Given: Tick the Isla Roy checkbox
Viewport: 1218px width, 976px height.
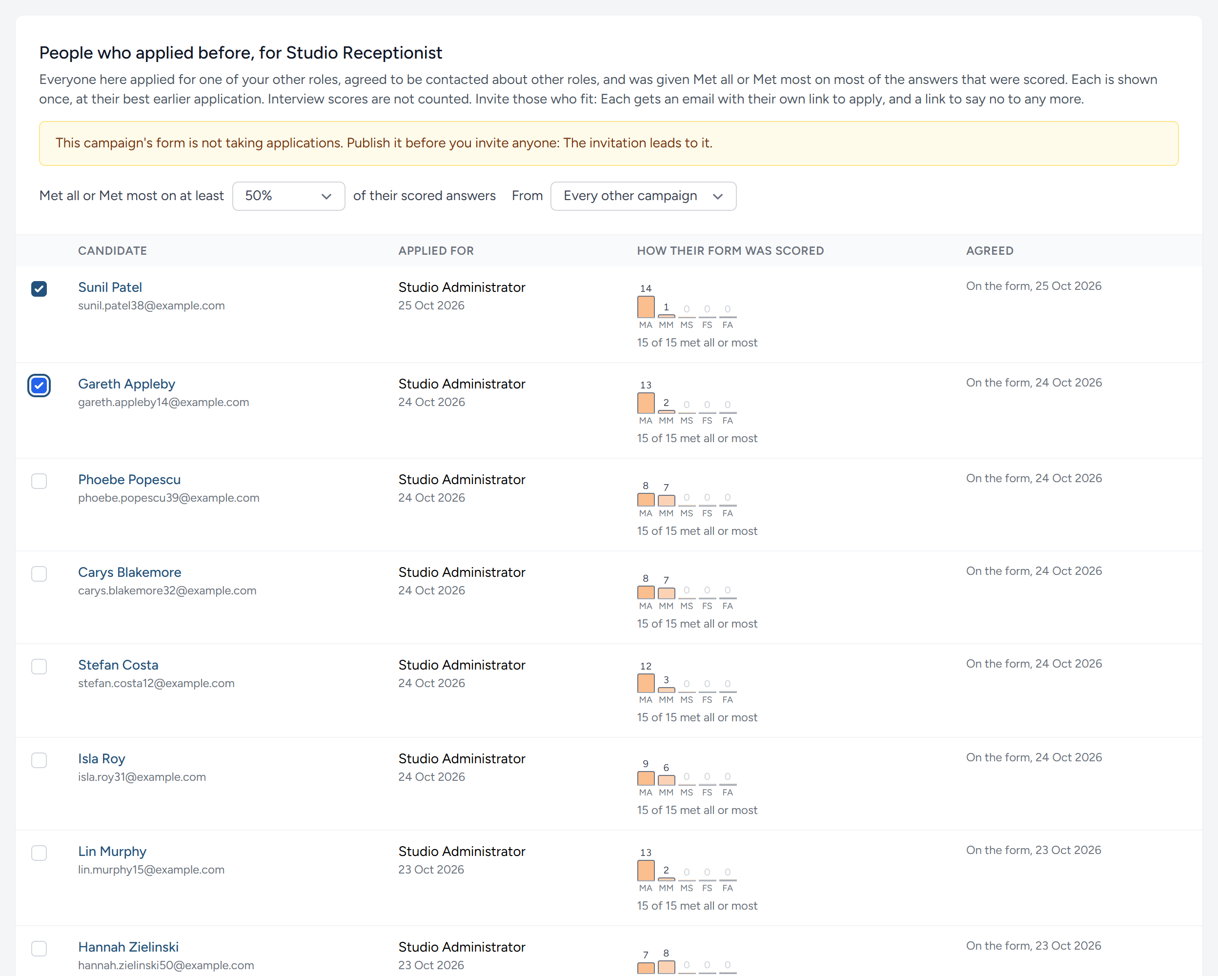Looking at the screenshot, I should (39, 760).
